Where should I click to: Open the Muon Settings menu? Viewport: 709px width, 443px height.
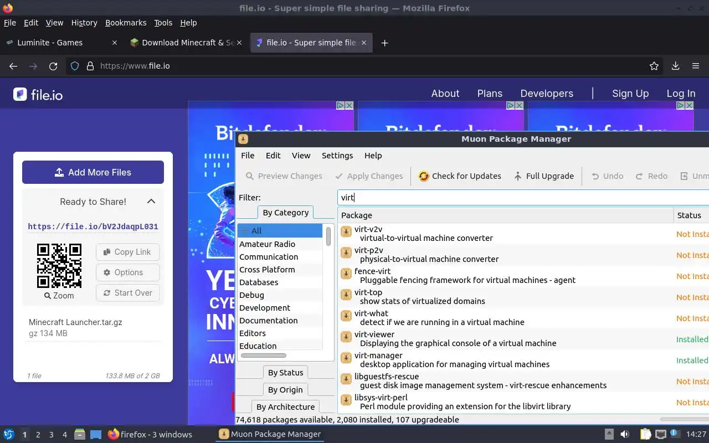[x=337, y=156]
